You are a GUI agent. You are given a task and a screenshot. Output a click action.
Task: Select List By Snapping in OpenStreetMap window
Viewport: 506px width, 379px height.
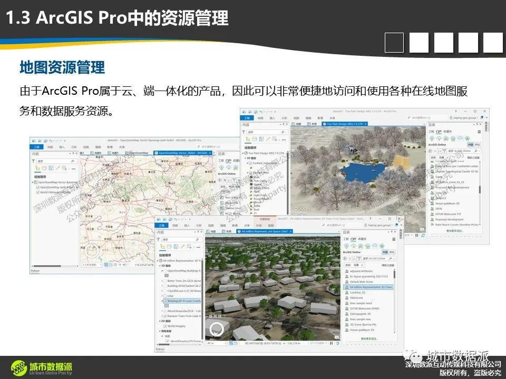pyautogui.click(x=64, y=168)
